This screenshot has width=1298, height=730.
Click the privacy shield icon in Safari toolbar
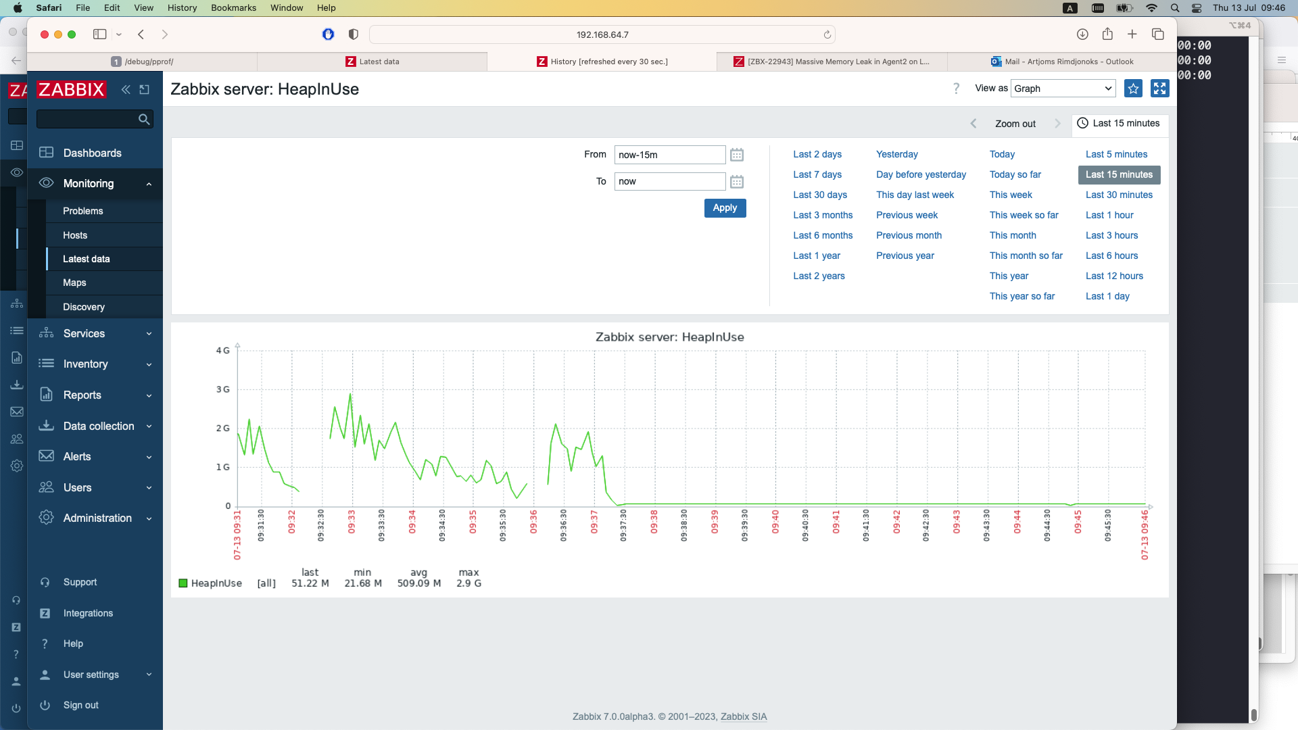coord(353,34)
